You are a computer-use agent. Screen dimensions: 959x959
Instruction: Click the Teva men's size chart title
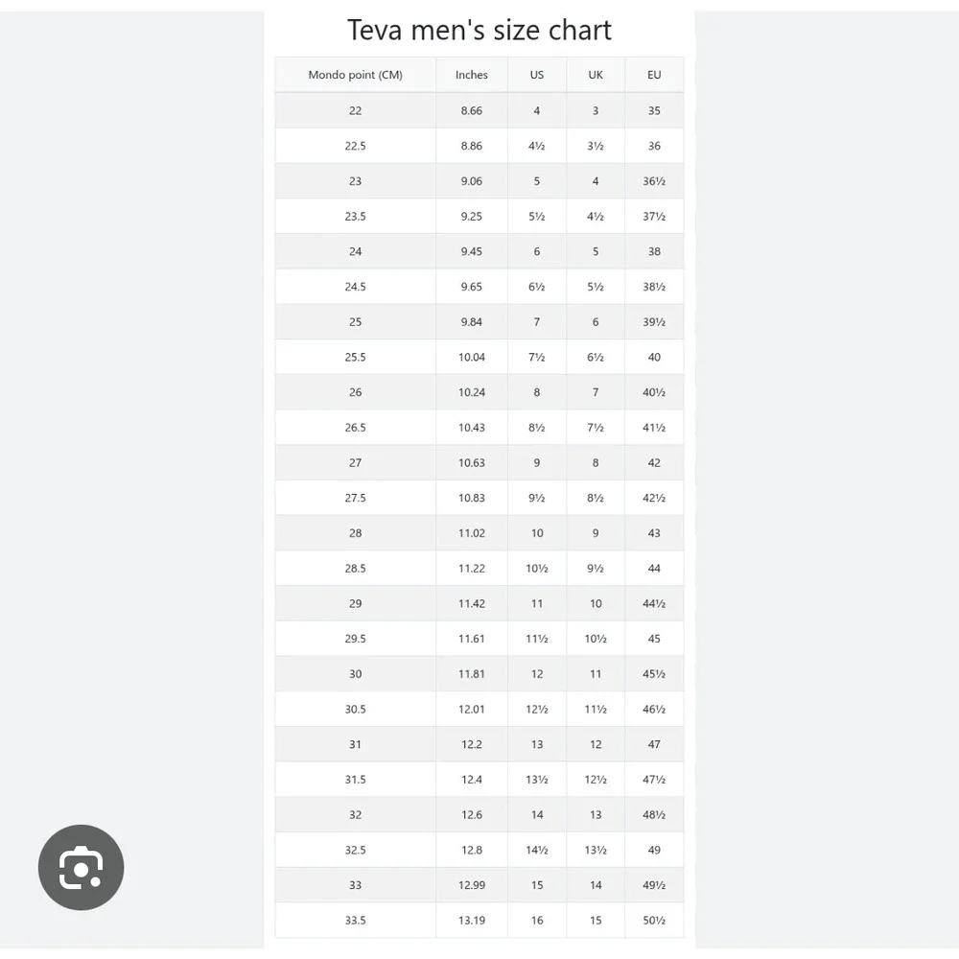pos(479,30)
